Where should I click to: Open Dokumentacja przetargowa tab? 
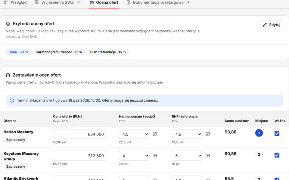158,3
